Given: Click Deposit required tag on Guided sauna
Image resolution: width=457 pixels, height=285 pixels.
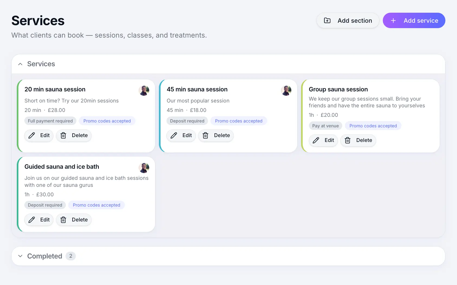Looking at the screenshot, I should (x=45, y=205).
